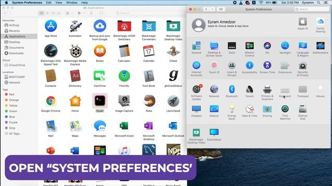Image resolution: width=332 pixels, height=186 pixels.
Task: Open the Edit menu
Action: coord(49,3)
